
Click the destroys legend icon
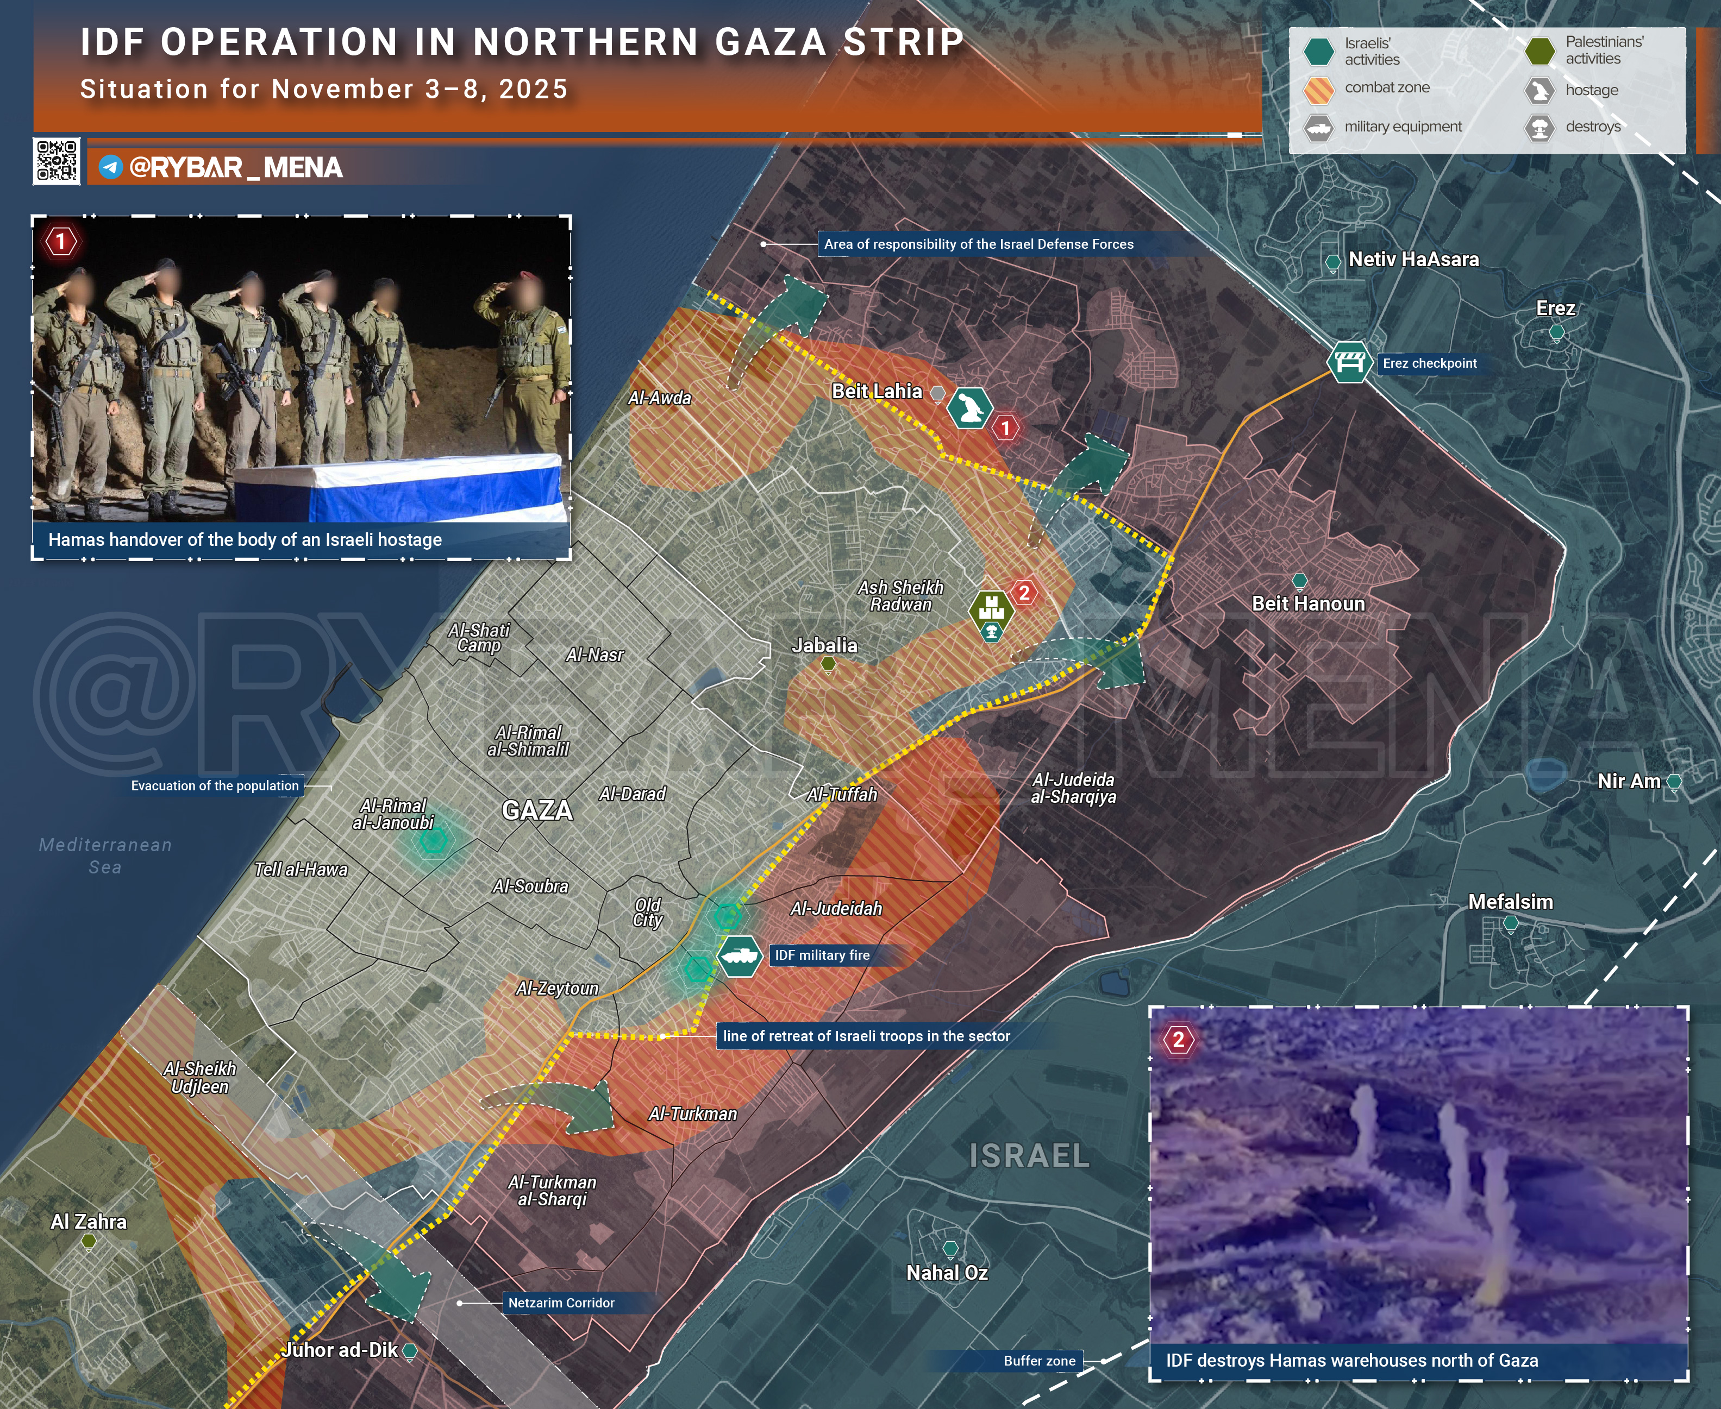coord(1539,127)
